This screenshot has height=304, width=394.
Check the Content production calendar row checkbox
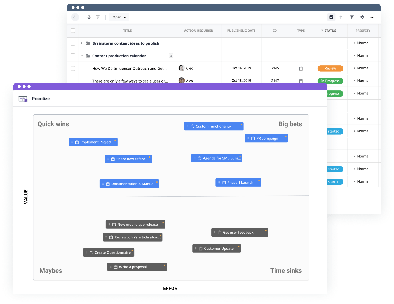click(73, 55)
